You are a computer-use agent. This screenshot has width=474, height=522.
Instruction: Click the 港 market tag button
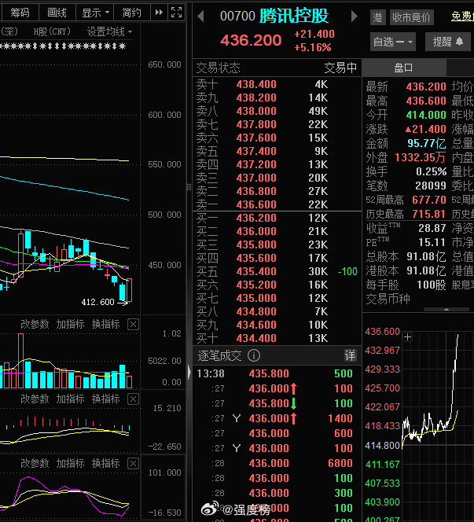(x=377, y=17)
